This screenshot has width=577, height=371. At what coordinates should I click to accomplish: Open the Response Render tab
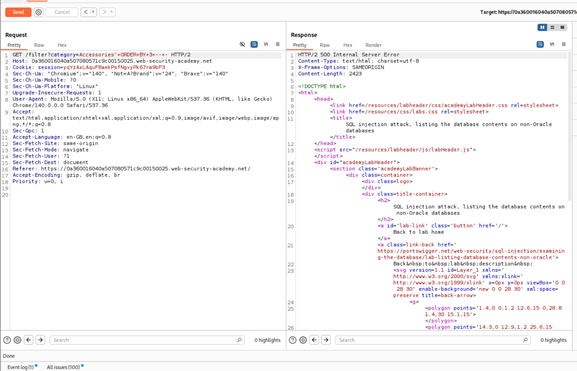pyautogui.click(x=373, y=45)
